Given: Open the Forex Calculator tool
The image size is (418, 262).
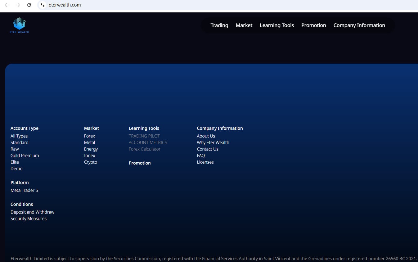Looking at the screenshot, I should coord(144,149).
